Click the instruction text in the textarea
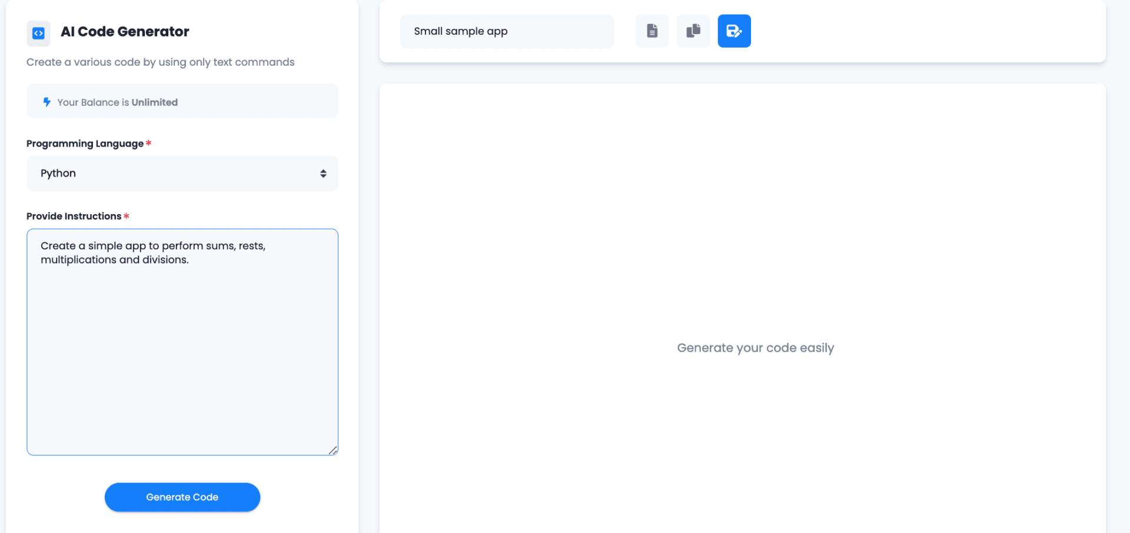Viewport: 1130px width, 533px height. (x=152, y=252)
